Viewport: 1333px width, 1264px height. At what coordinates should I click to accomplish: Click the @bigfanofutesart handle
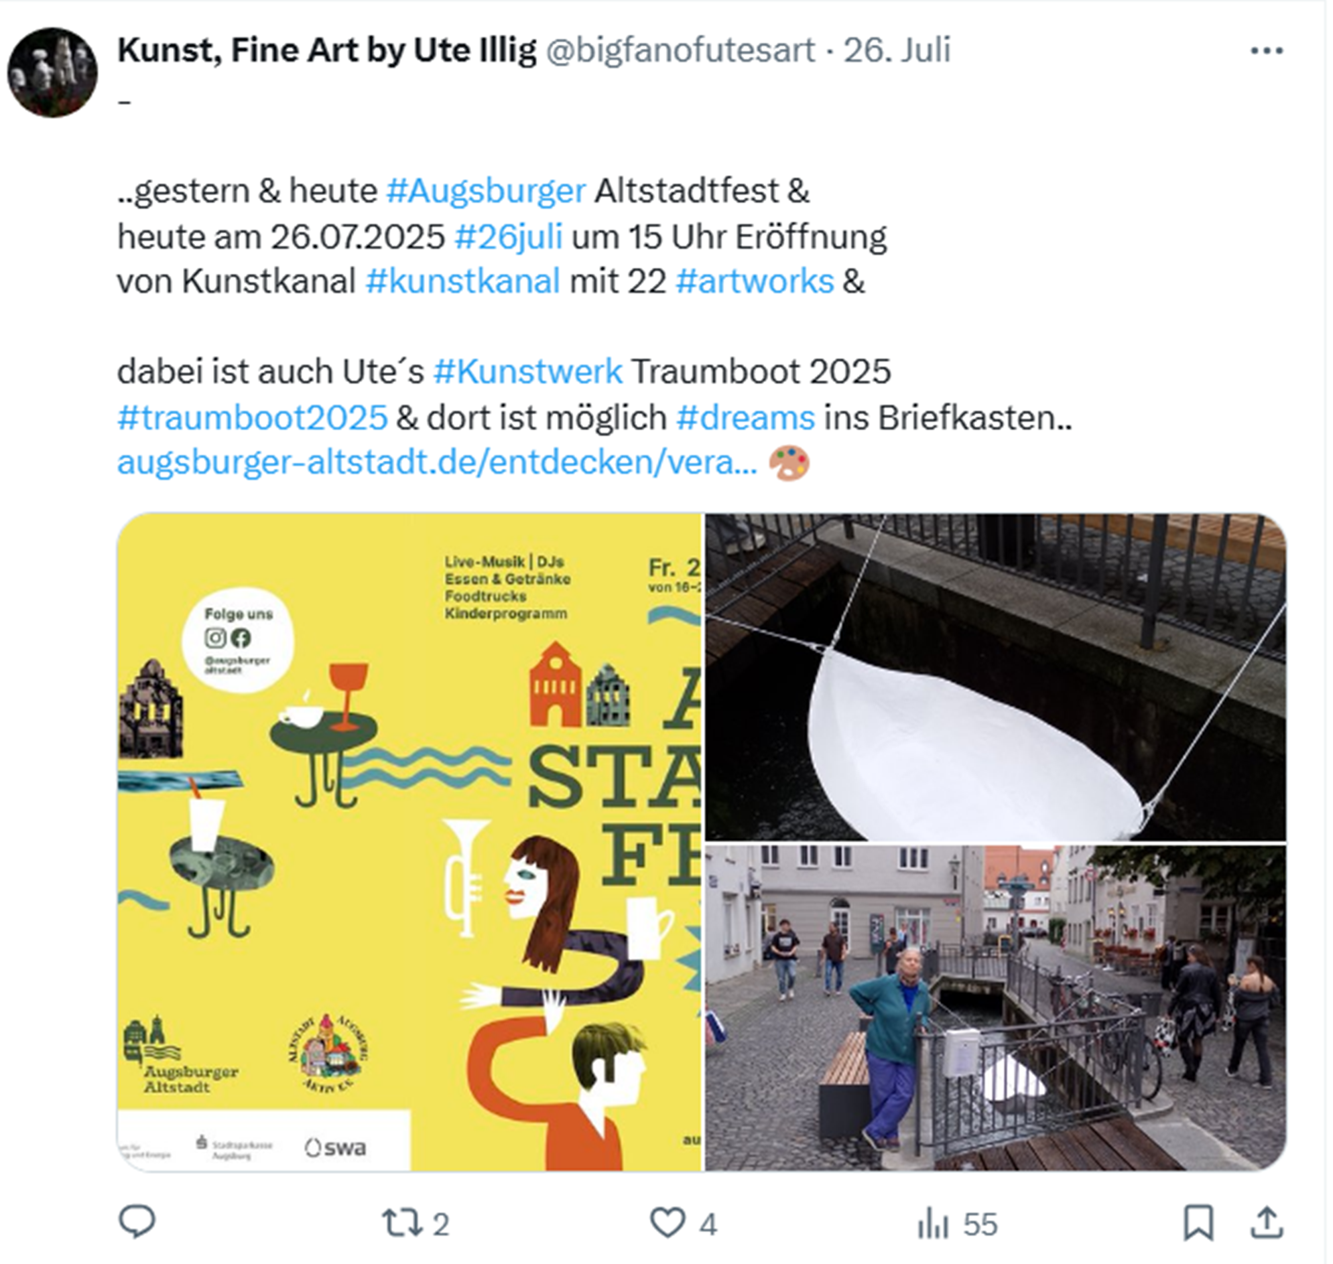(x=680, y=50)
